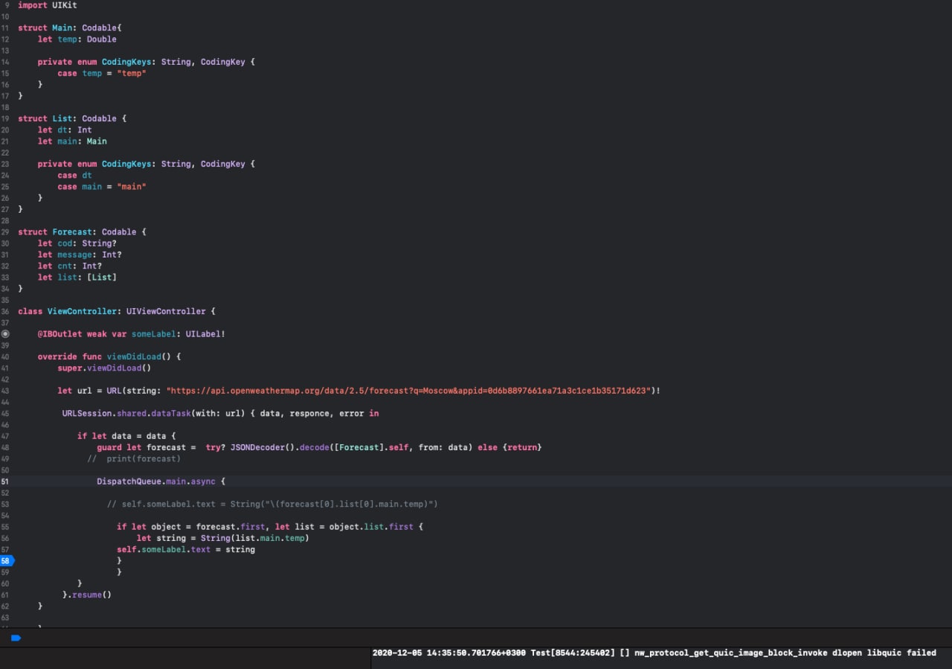Click the openweathermap API URL string
The width and height of the screenshot is (952, 669).
(x=409, y=391)
